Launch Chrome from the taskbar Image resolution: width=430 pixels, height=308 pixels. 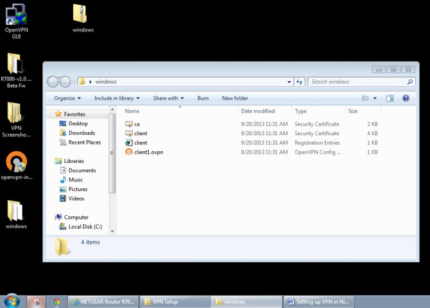[57, 302]
